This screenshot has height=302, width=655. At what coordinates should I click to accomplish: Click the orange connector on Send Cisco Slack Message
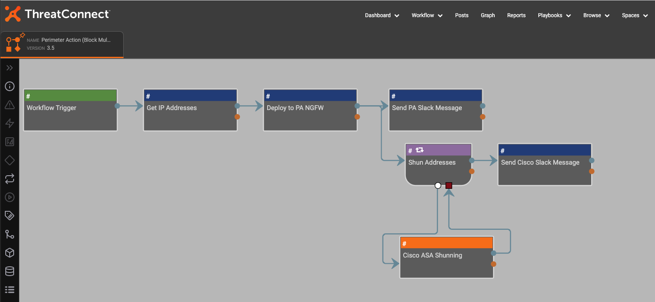click(592, 171)
